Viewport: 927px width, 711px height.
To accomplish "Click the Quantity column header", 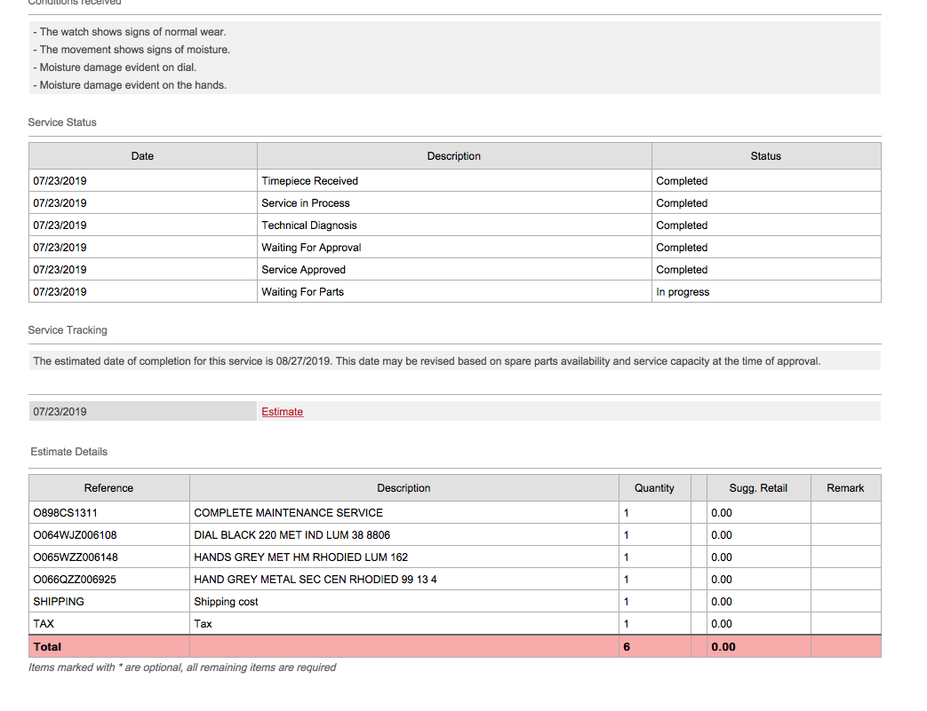I will point(654,488).
